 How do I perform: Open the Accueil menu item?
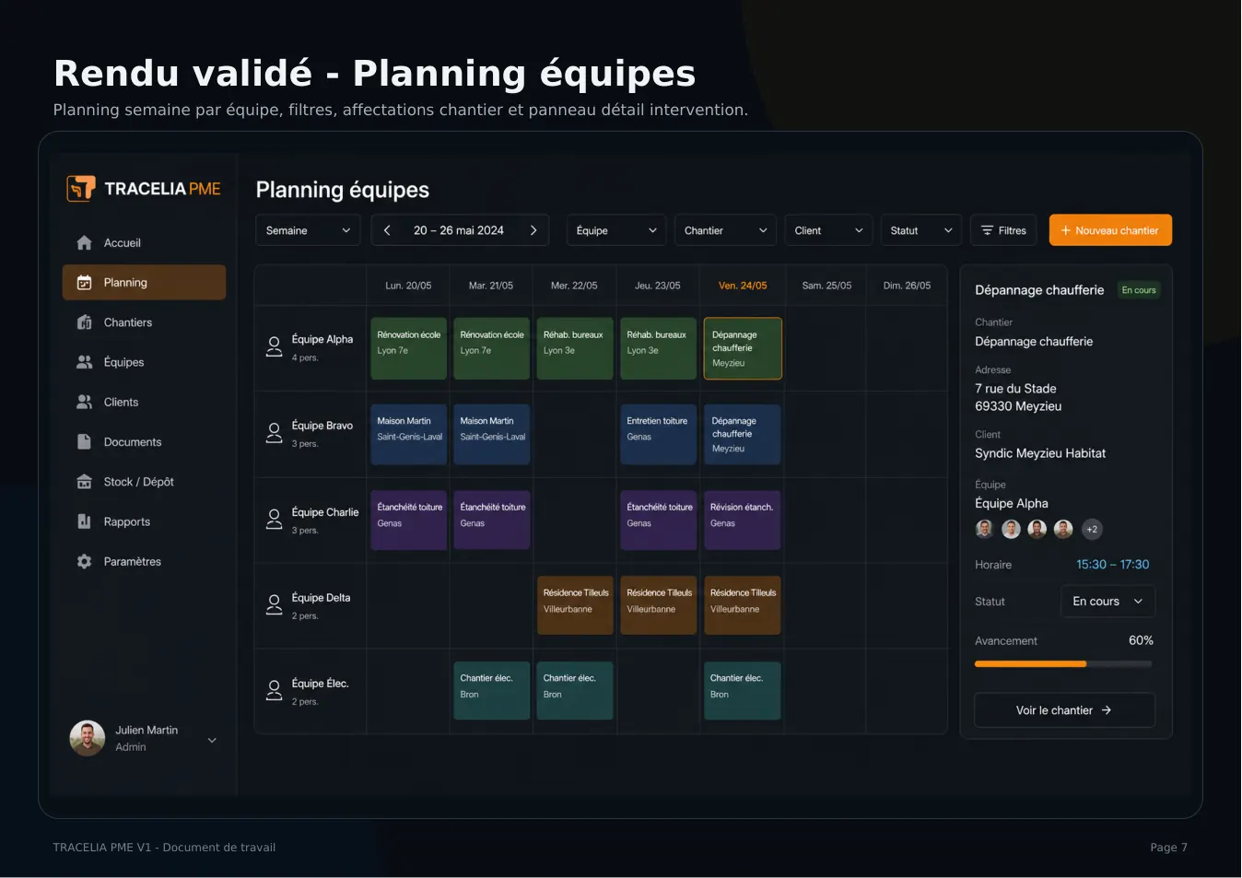tap(144, 242)
